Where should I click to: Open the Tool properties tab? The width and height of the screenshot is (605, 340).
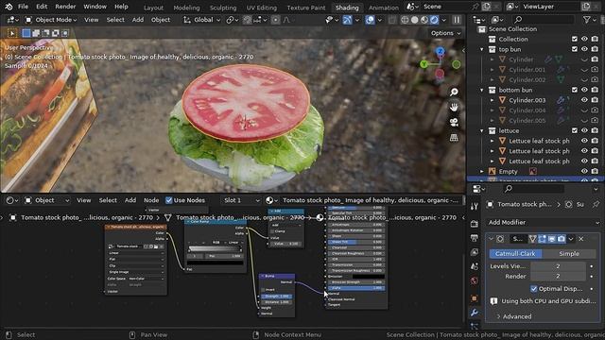pos(475,207)
